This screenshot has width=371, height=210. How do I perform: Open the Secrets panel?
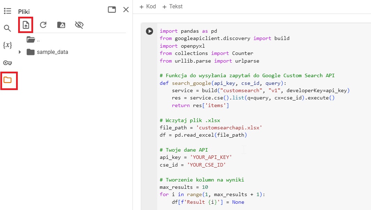pos(7,63)
